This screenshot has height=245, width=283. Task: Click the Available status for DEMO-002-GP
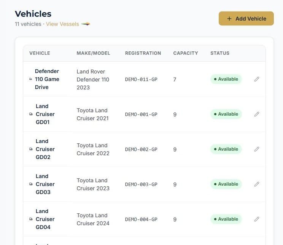pyautogui.click(x=226, y=149)
